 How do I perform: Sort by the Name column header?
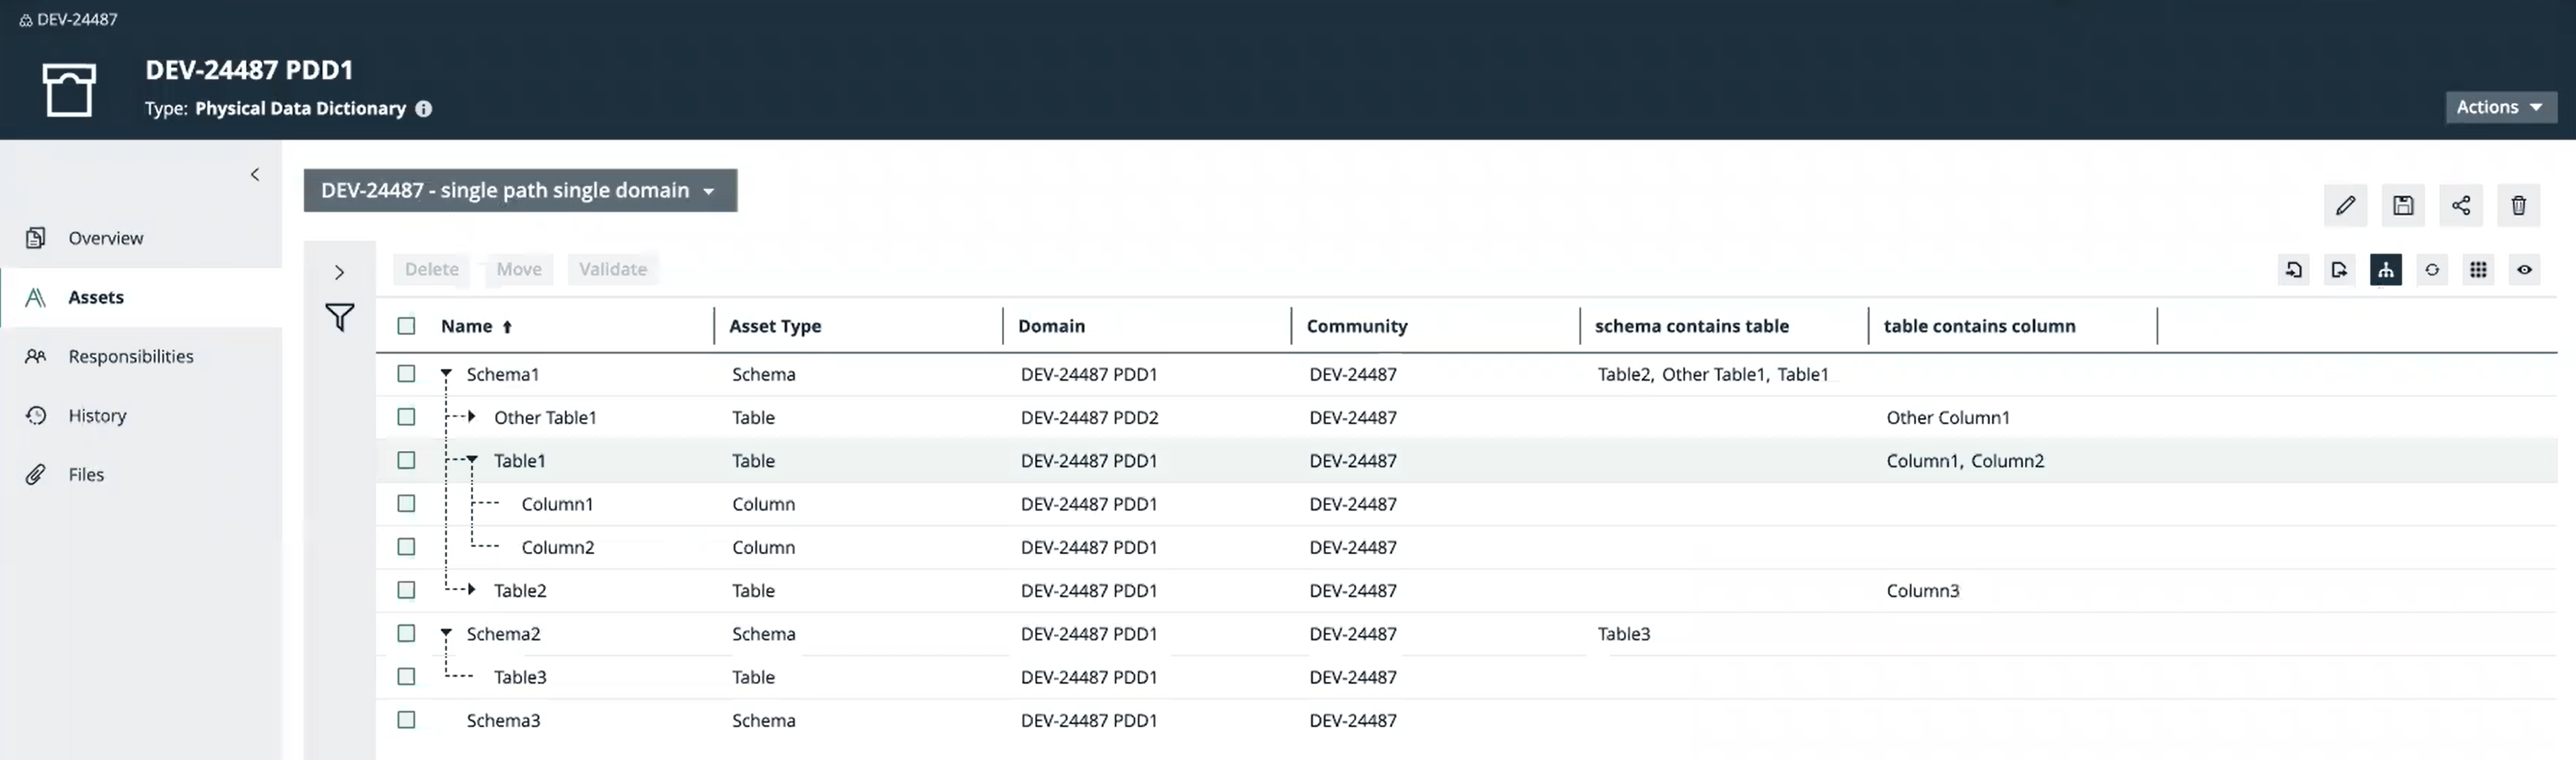point(467,326)
